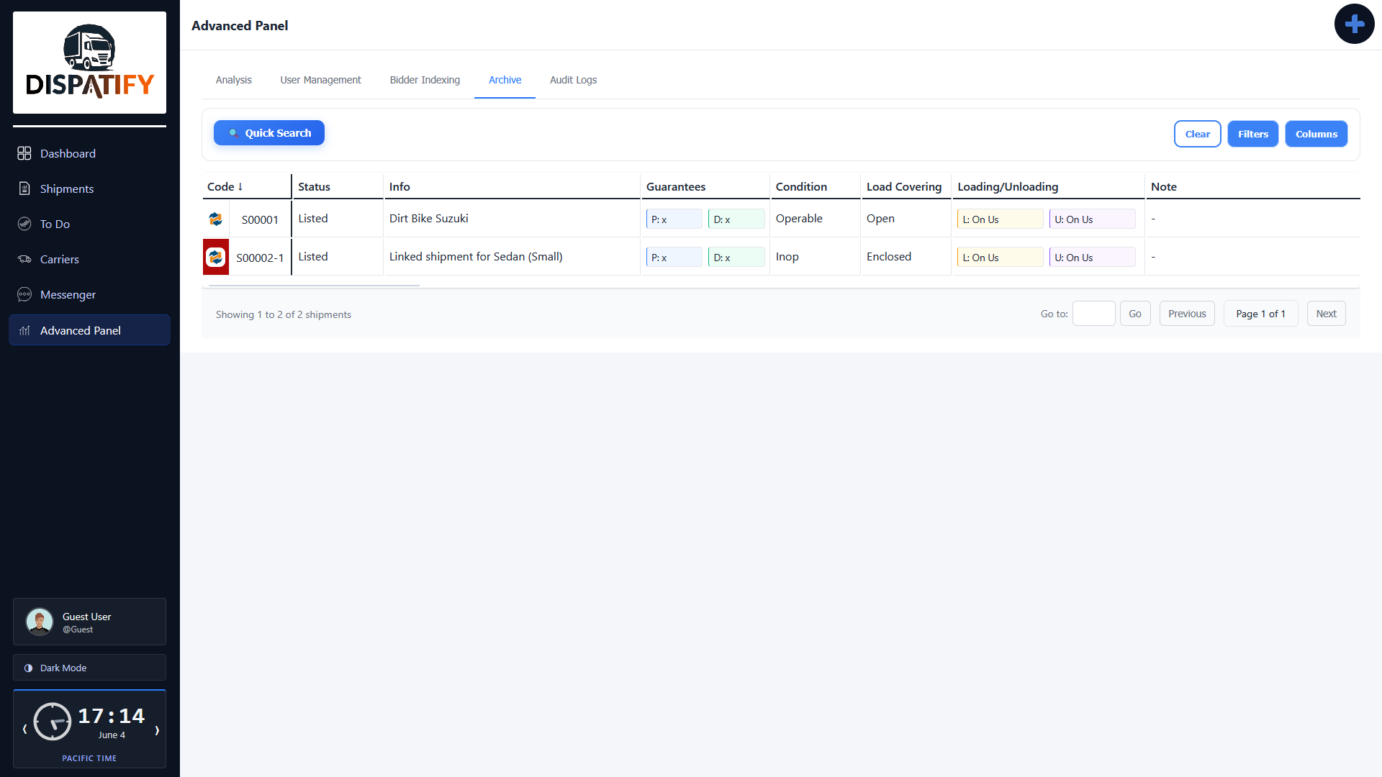Focus the Go to page field

pyautogui.click(x=1093, y=314)
